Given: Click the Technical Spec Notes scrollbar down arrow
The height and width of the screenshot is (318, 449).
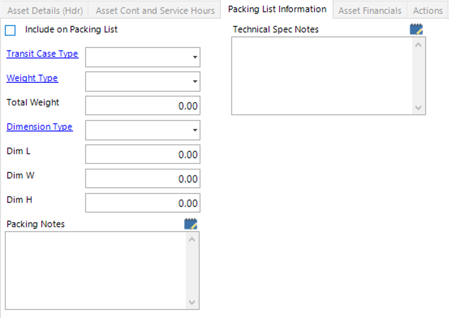Looking at the screenshot, I should [419, 108].
